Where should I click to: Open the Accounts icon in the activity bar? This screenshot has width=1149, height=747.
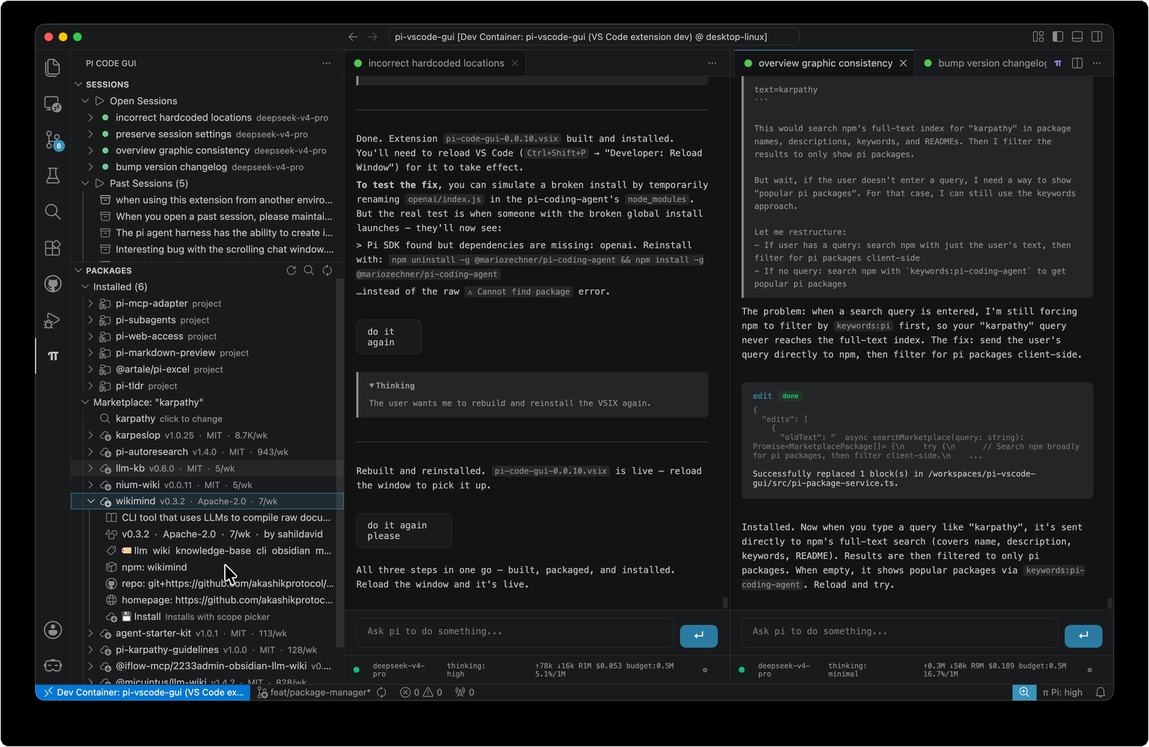click(52, 630)
